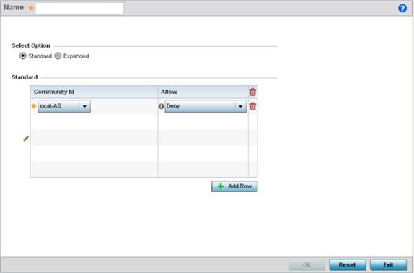Click the Name input field
This screenshot has height=273, width=414.
(79, 8)
